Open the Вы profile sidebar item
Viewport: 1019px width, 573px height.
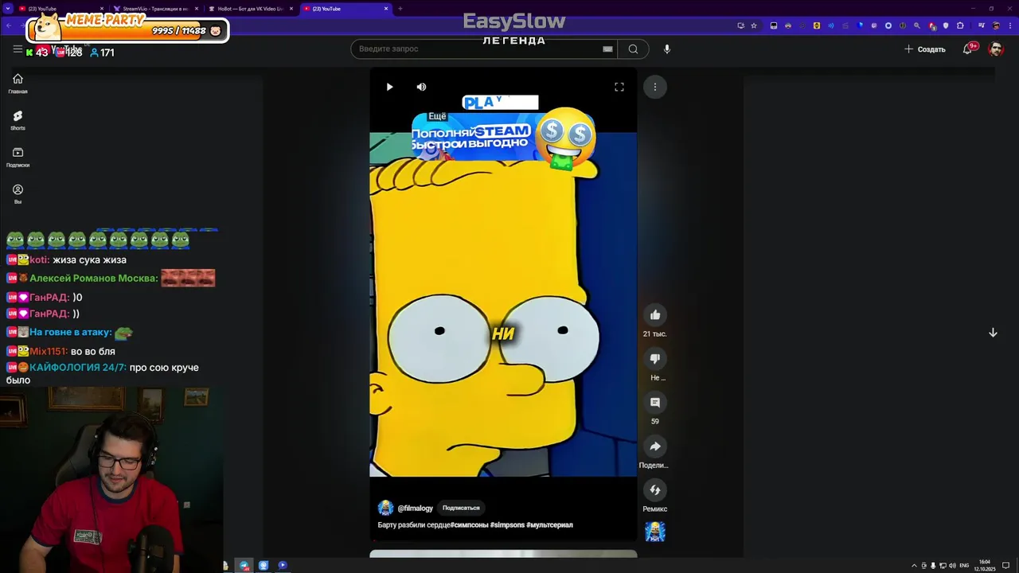(18, 194)
